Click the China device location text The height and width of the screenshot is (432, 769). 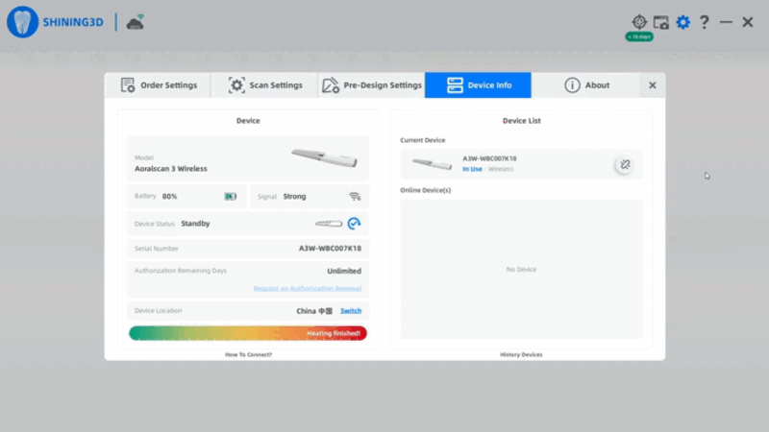click(314, 311)
